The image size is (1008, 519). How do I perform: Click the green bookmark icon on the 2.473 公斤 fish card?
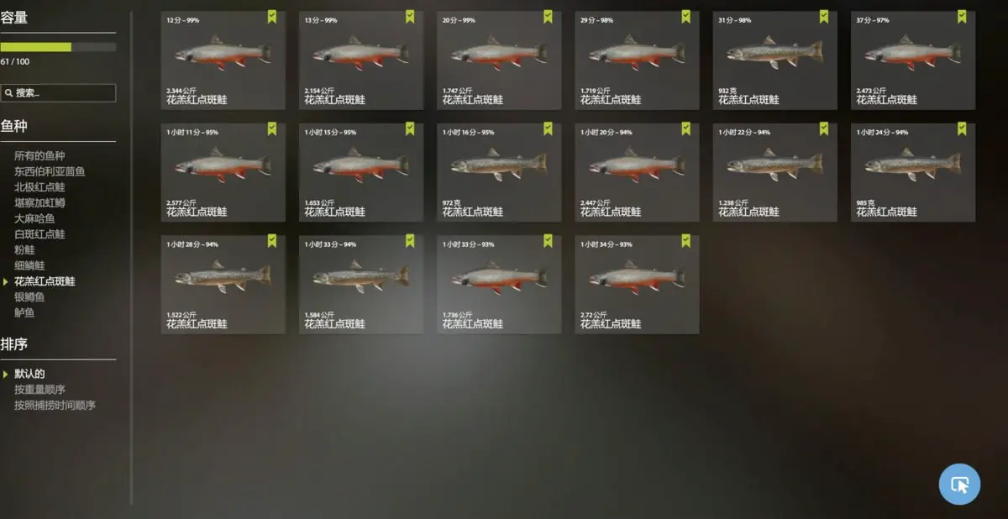point(962,17)
